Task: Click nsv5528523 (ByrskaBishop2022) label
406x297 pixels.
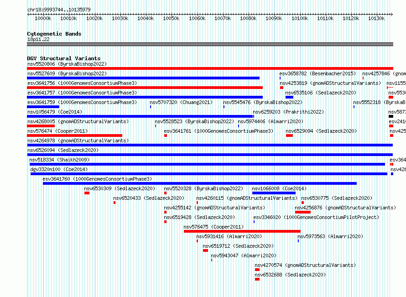Action: point(194,121)
